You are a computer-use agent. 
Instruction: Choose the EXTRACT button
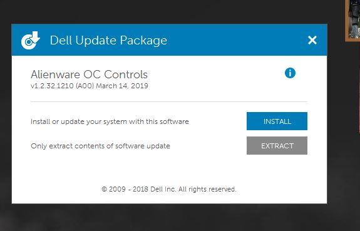tap(277, 146)
